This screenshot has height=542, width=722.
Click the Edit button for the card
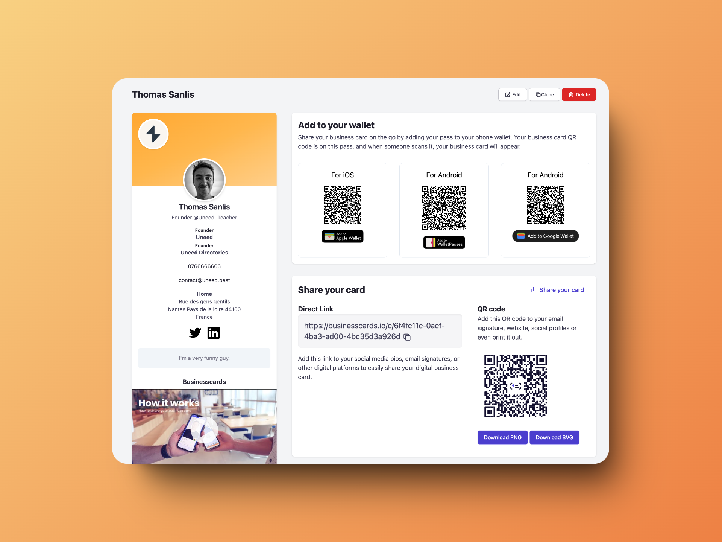(x=512, y=94)
